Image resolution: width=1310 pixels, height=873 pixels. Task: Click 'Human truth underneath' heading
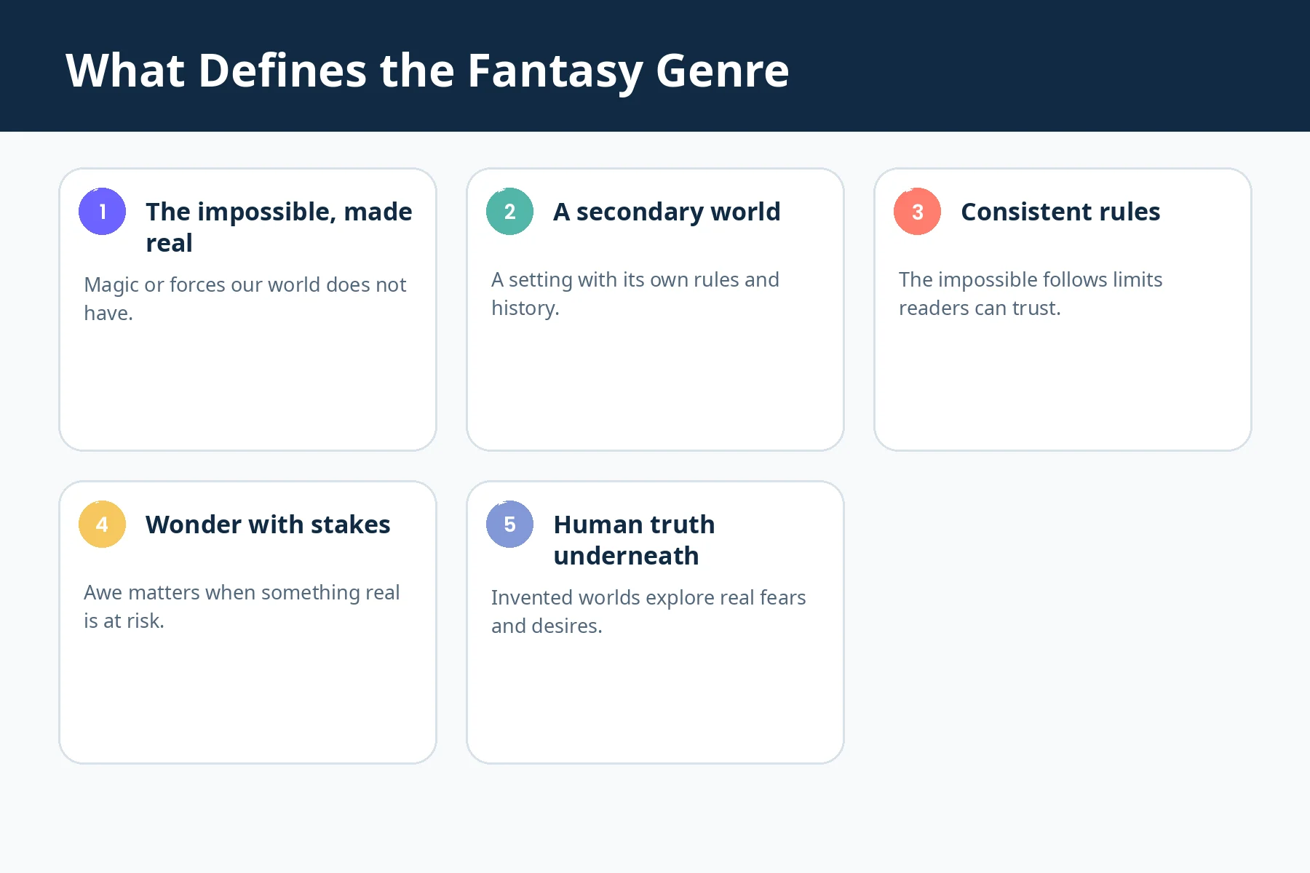pos(634,540)
